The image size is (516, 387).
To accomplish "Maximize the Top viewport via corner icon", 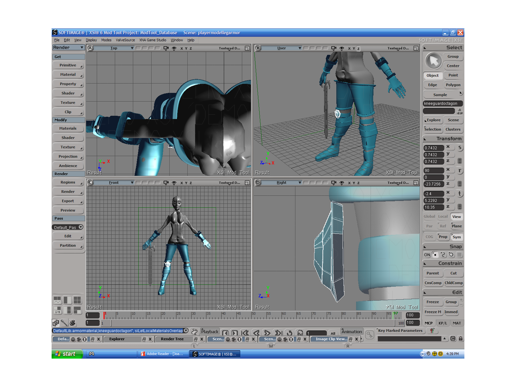I will tap(247, 48).
